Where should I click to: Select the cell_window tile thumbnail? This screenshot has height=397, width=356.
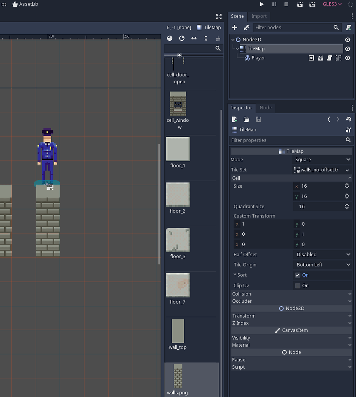[178, 104]
